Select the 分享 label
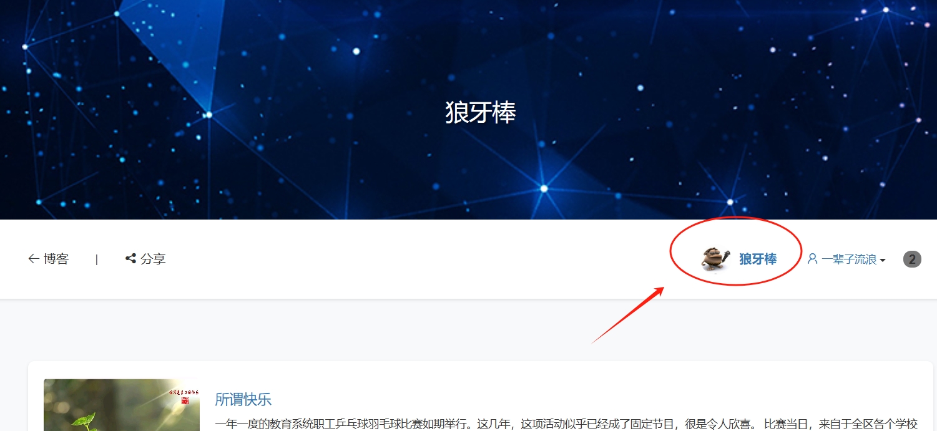This screenshot has width=937, height=431. coord(153,259)
